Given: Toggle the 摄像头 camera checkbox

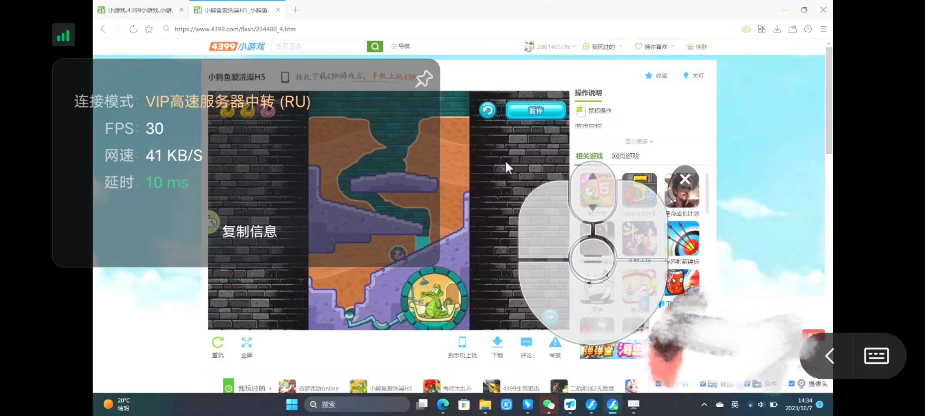Looking at the screenshot, I should (792, 384).
